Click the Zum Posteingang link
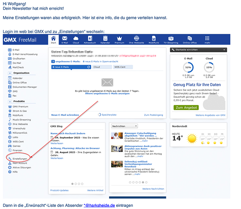 tap(153, 115)
